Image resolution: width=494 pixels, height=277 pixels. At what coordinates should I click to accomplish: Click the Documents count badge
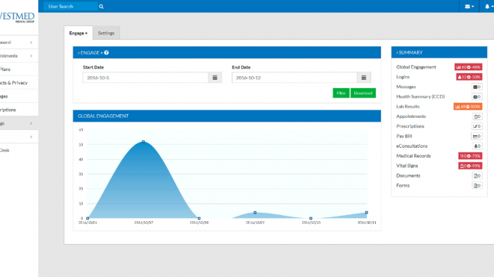pyautogui.click(x=477, y=176)
